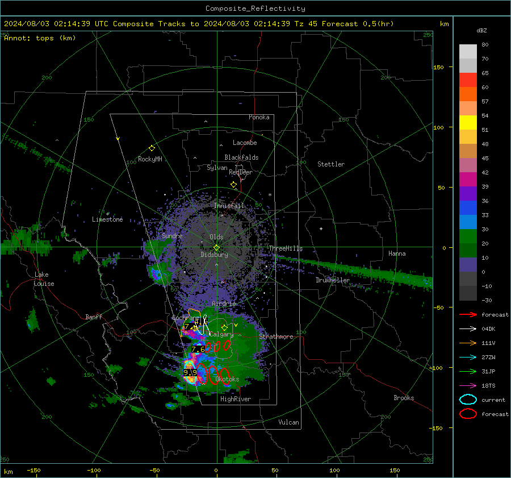The image size is (511, 478).
Task: Select the storm top label 9.9
Action: tap(190, 373)
